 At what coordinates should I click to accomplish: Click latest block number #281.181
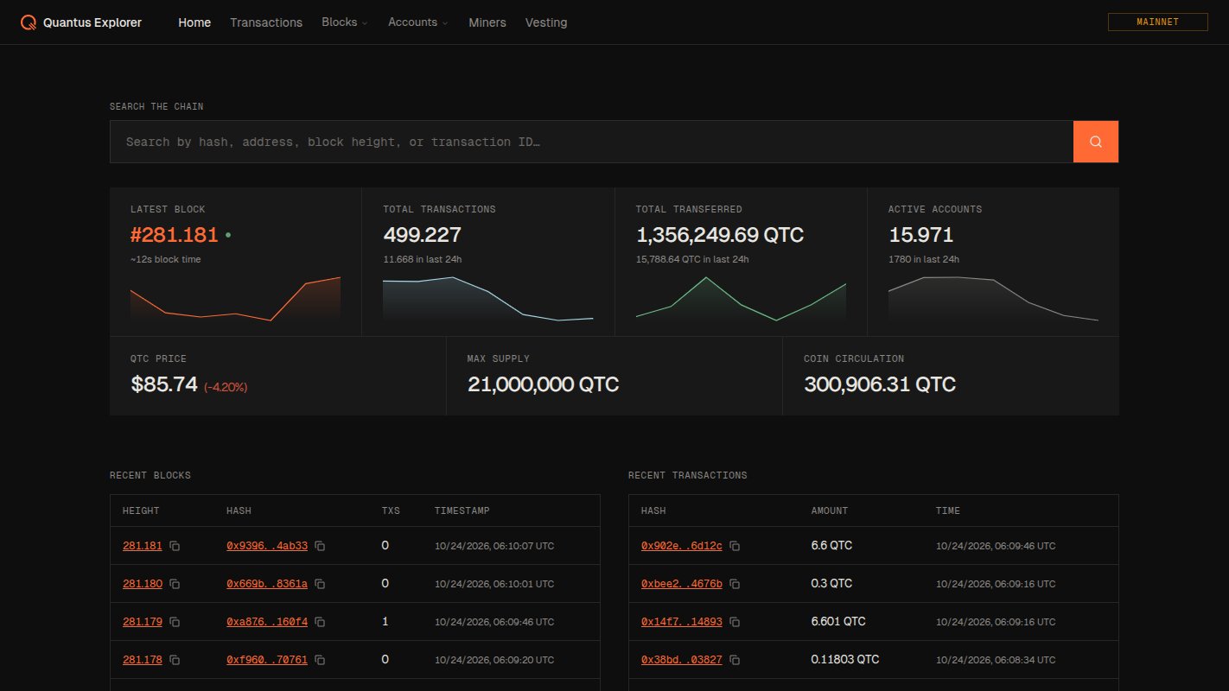pyautogui.click(x=175, y=235)
